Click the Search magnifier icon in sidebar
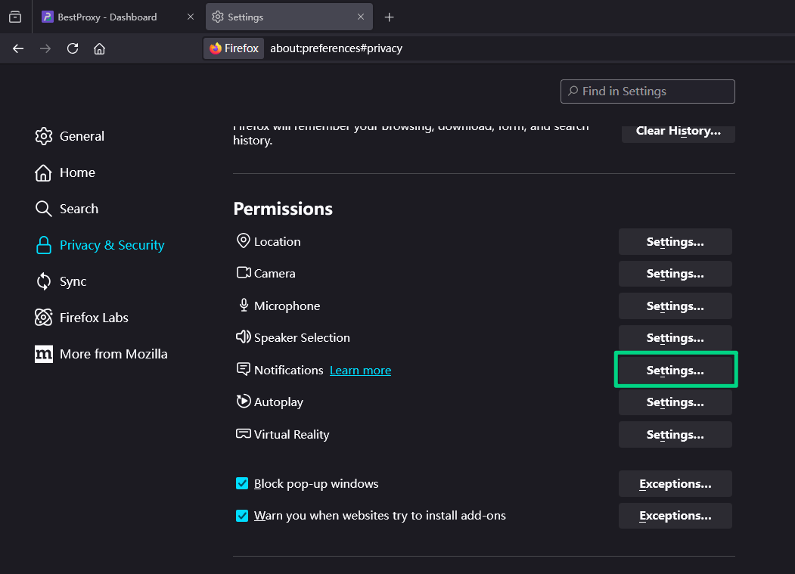 pos(44,209)
